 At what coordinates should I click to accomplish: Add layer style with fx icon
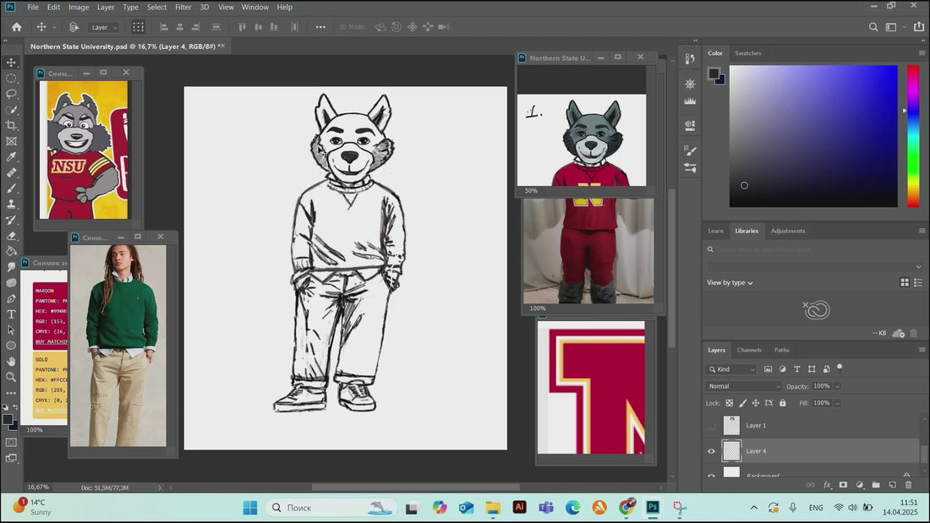point(828,485)
